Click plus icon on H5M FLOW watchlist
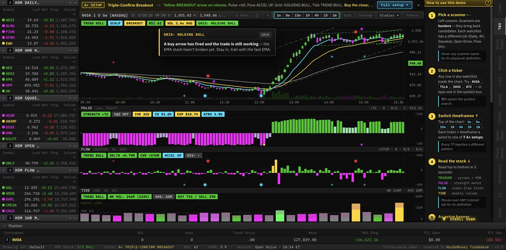The height and width of the screenshot is (250, 506). pos(70,170)
